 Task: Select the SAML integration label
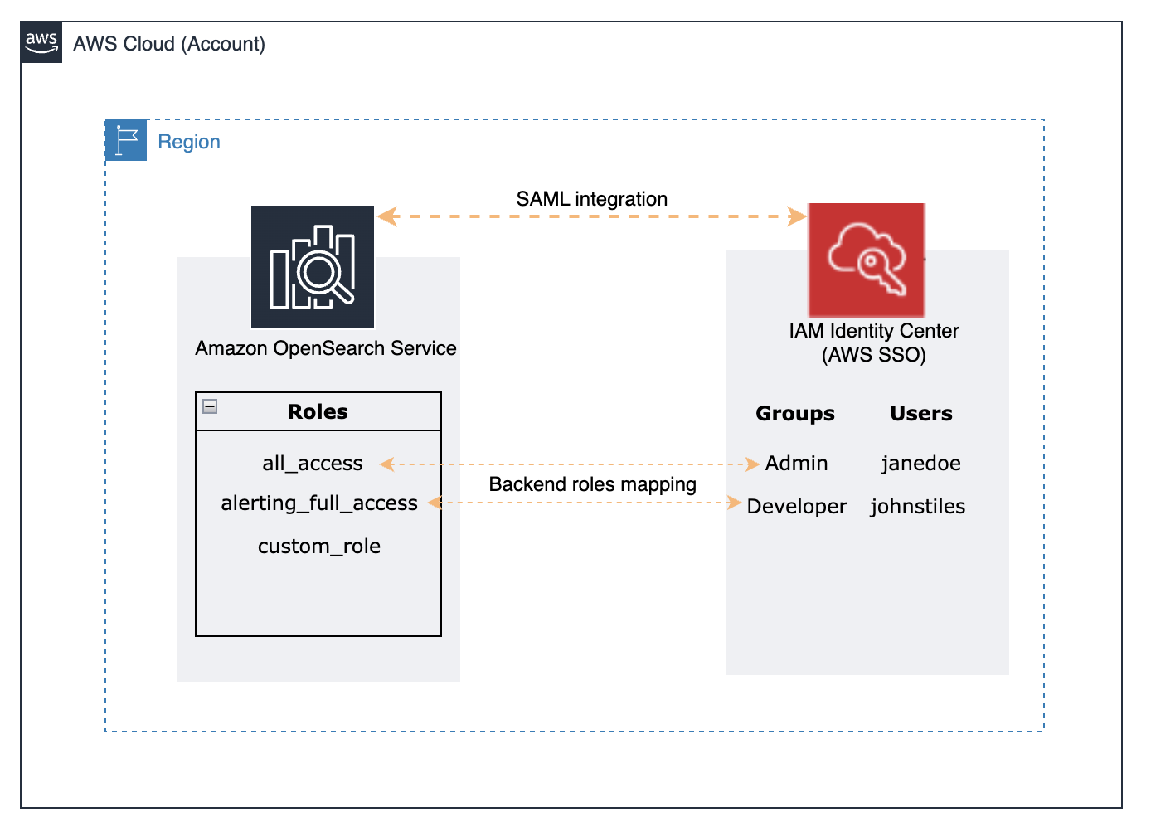tap(592, 199)
